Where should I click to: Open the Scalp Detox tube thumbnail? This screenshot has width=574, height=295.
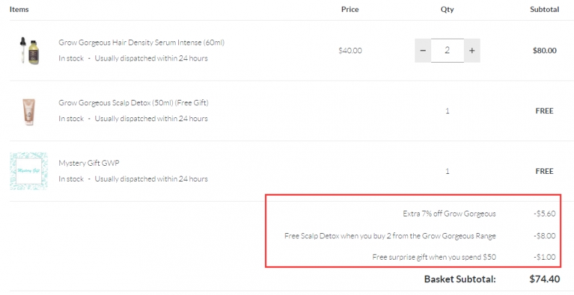click(28, 111)
